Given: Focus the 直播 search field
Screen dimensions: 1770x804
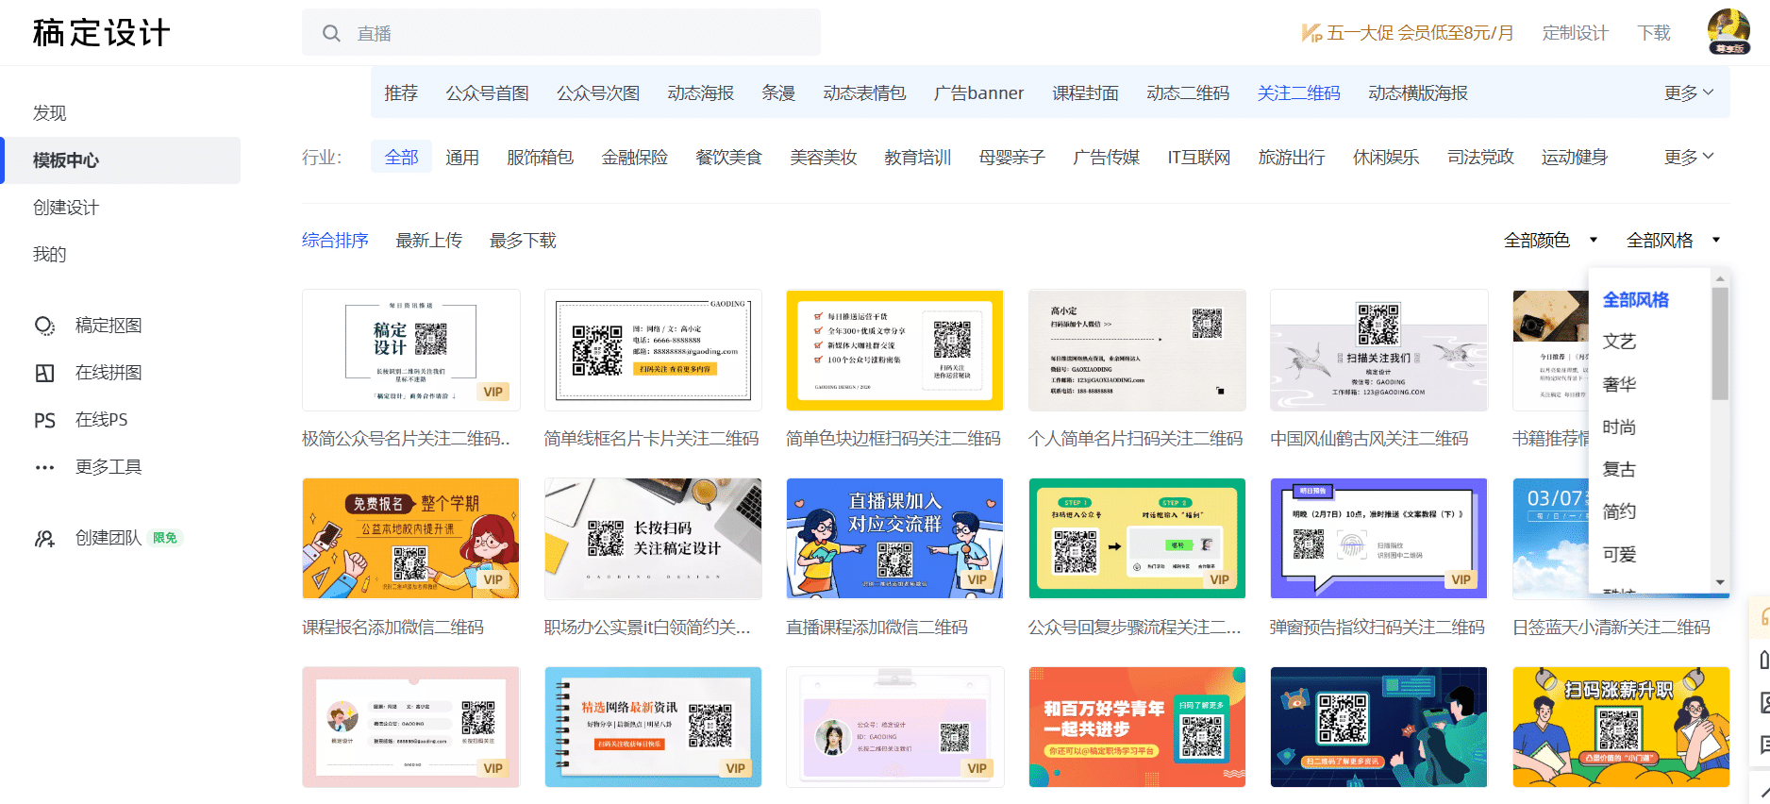Looking at the screenshot, I should tap(561, 33).
